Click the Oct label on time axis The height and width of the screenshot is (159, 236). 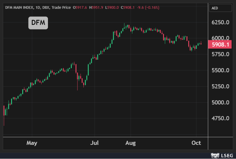[196, 143]
